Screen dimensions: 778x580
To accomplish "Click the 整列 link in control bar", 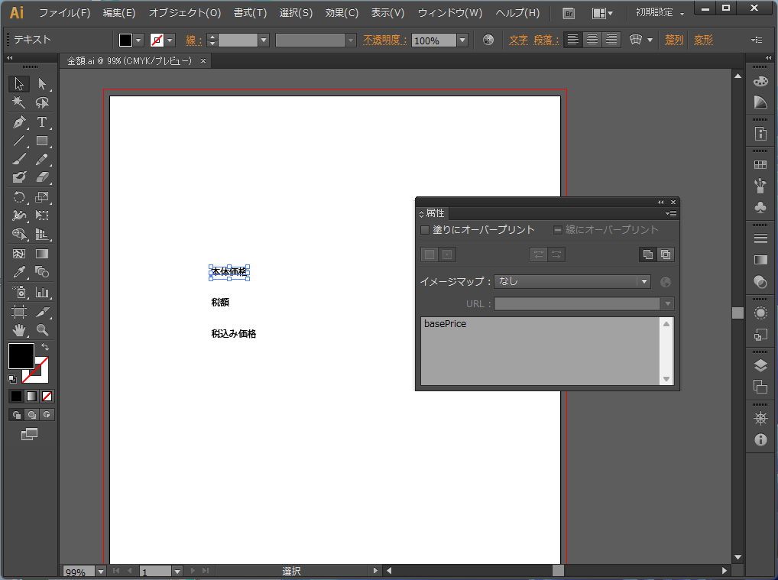I will (673, 40).
